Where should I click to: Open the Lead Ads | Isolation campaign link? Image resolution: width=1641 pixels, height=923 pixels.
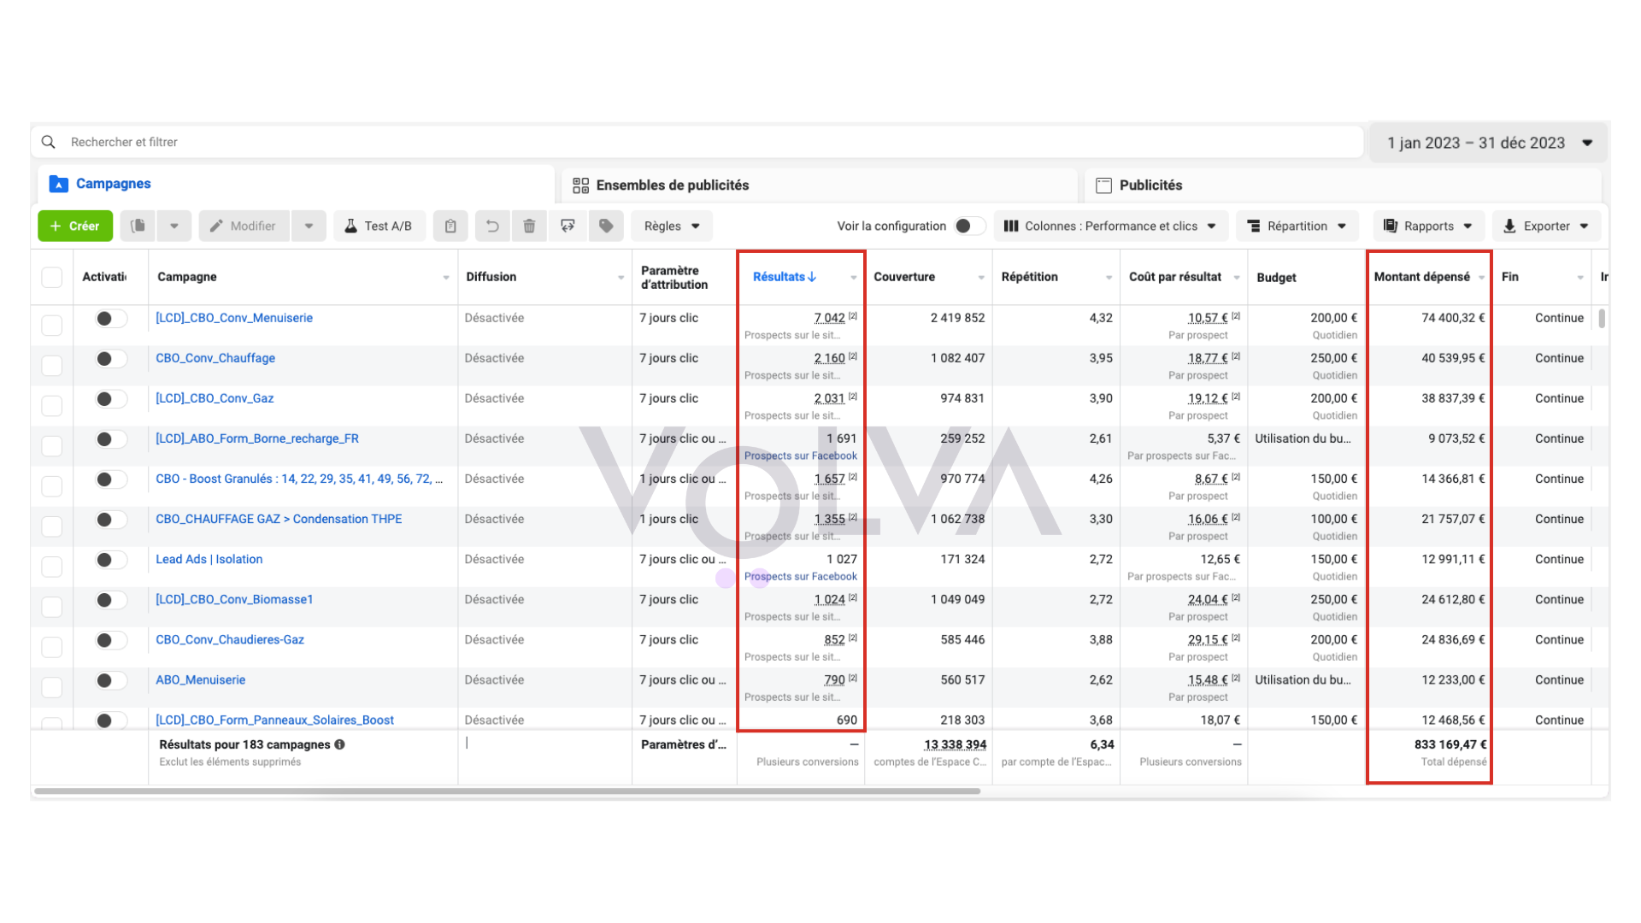point(209,559)
